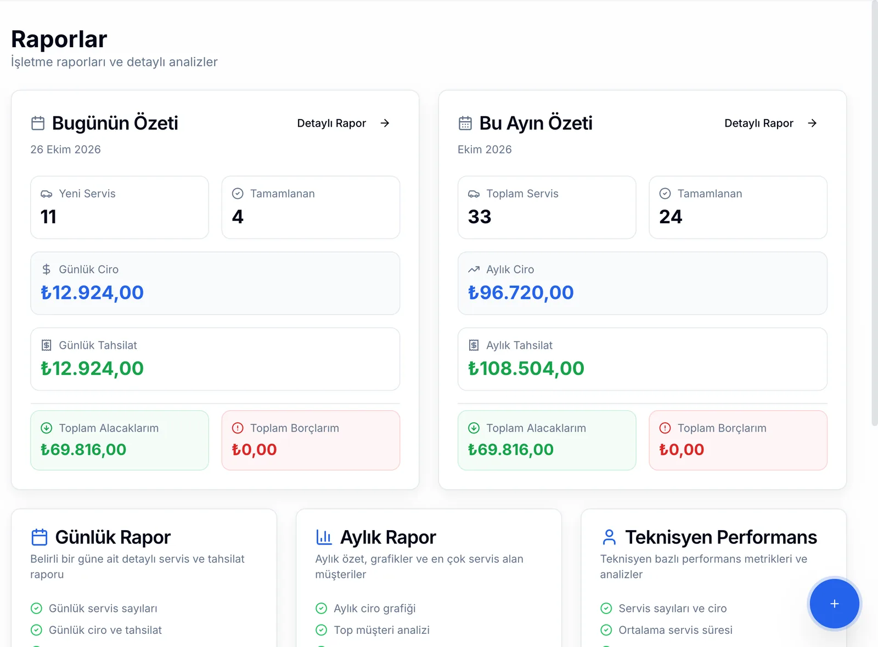Screen dimensions: 878x647
Task: Click the trending arrow icon beside Aylık Ciro
Action: click(x=474, y=270)
